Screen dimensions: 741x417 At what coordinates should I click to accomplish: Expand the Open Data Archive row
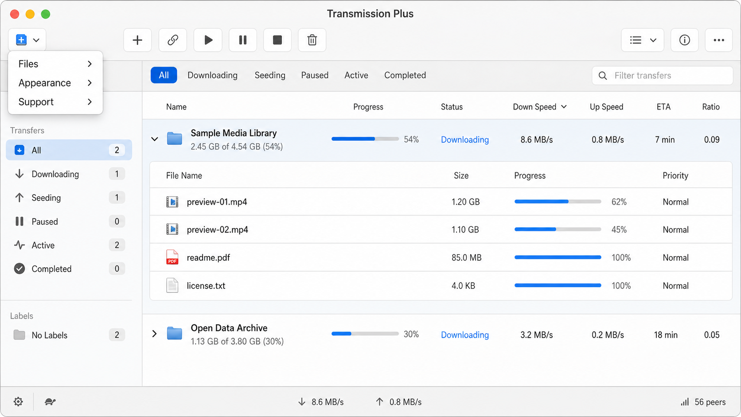point(154,334)
